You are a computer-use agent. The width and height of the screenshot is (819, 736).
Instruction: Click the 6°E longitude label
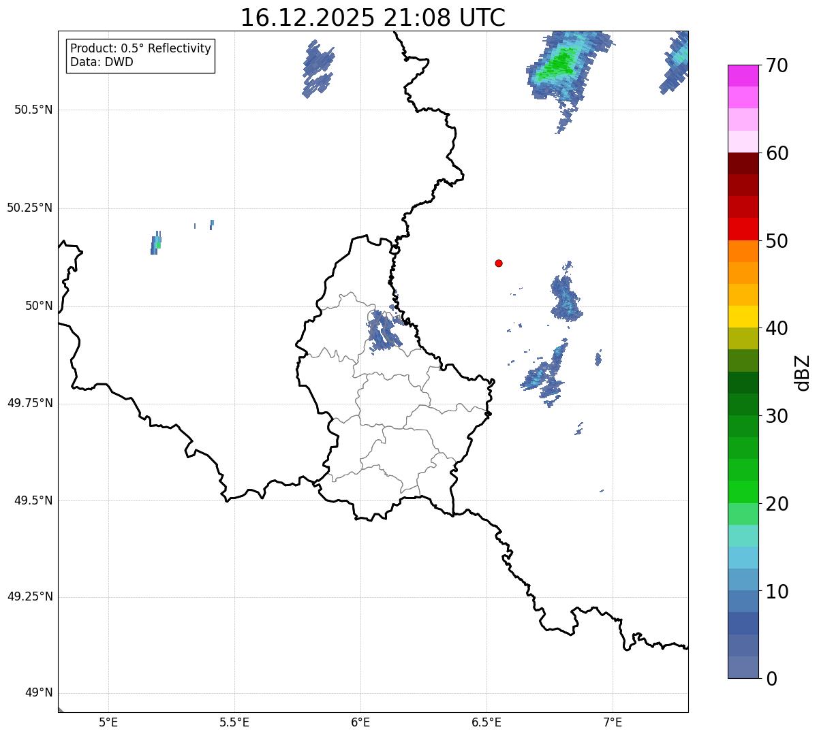(x=360, y=722)
